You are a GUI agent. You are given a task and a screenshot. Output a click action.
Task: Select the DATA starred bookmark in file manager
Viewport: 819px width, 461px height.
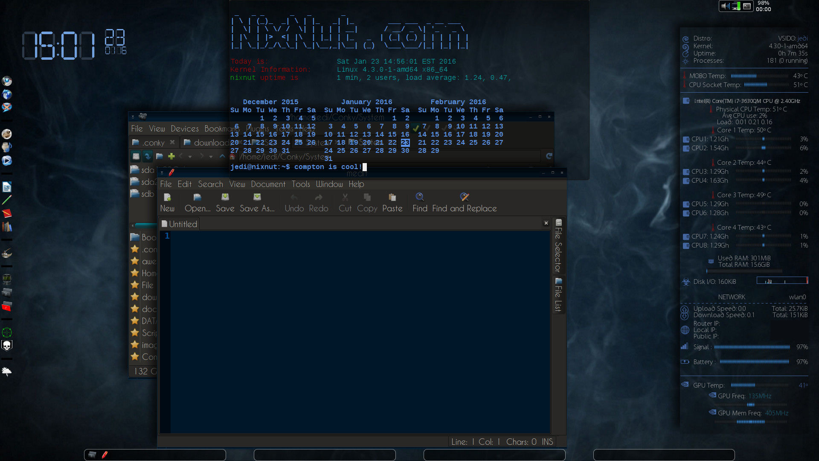point(144,321)
